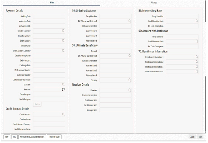This screenshot has width=208, height=143.
Task: Focus Ordering Customer Address Line 4 field
Action: coord(116,41)
